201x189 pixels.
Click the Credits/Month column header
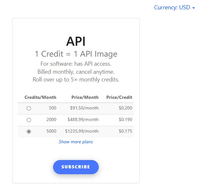tap(40, 97)
